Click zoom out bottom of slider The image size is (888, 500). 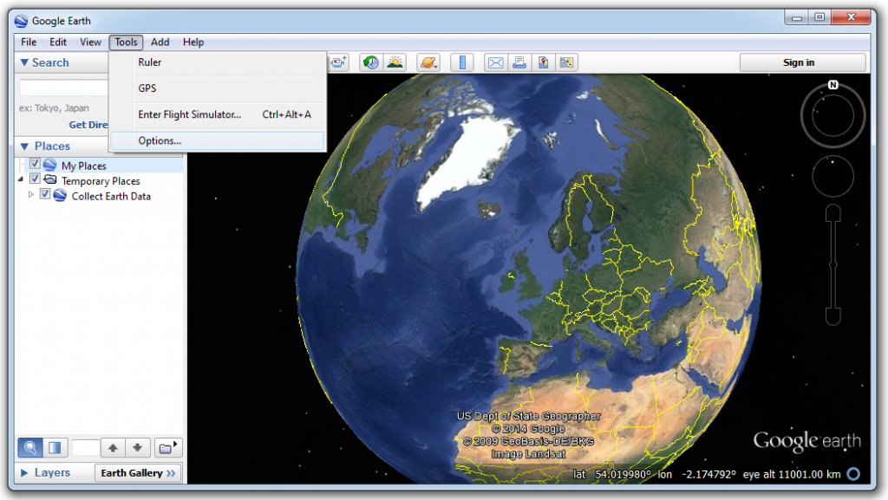[832, 316]
